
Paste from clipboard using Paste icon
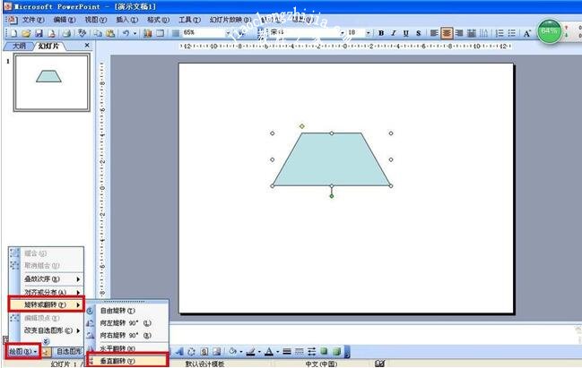pos(110,33)
